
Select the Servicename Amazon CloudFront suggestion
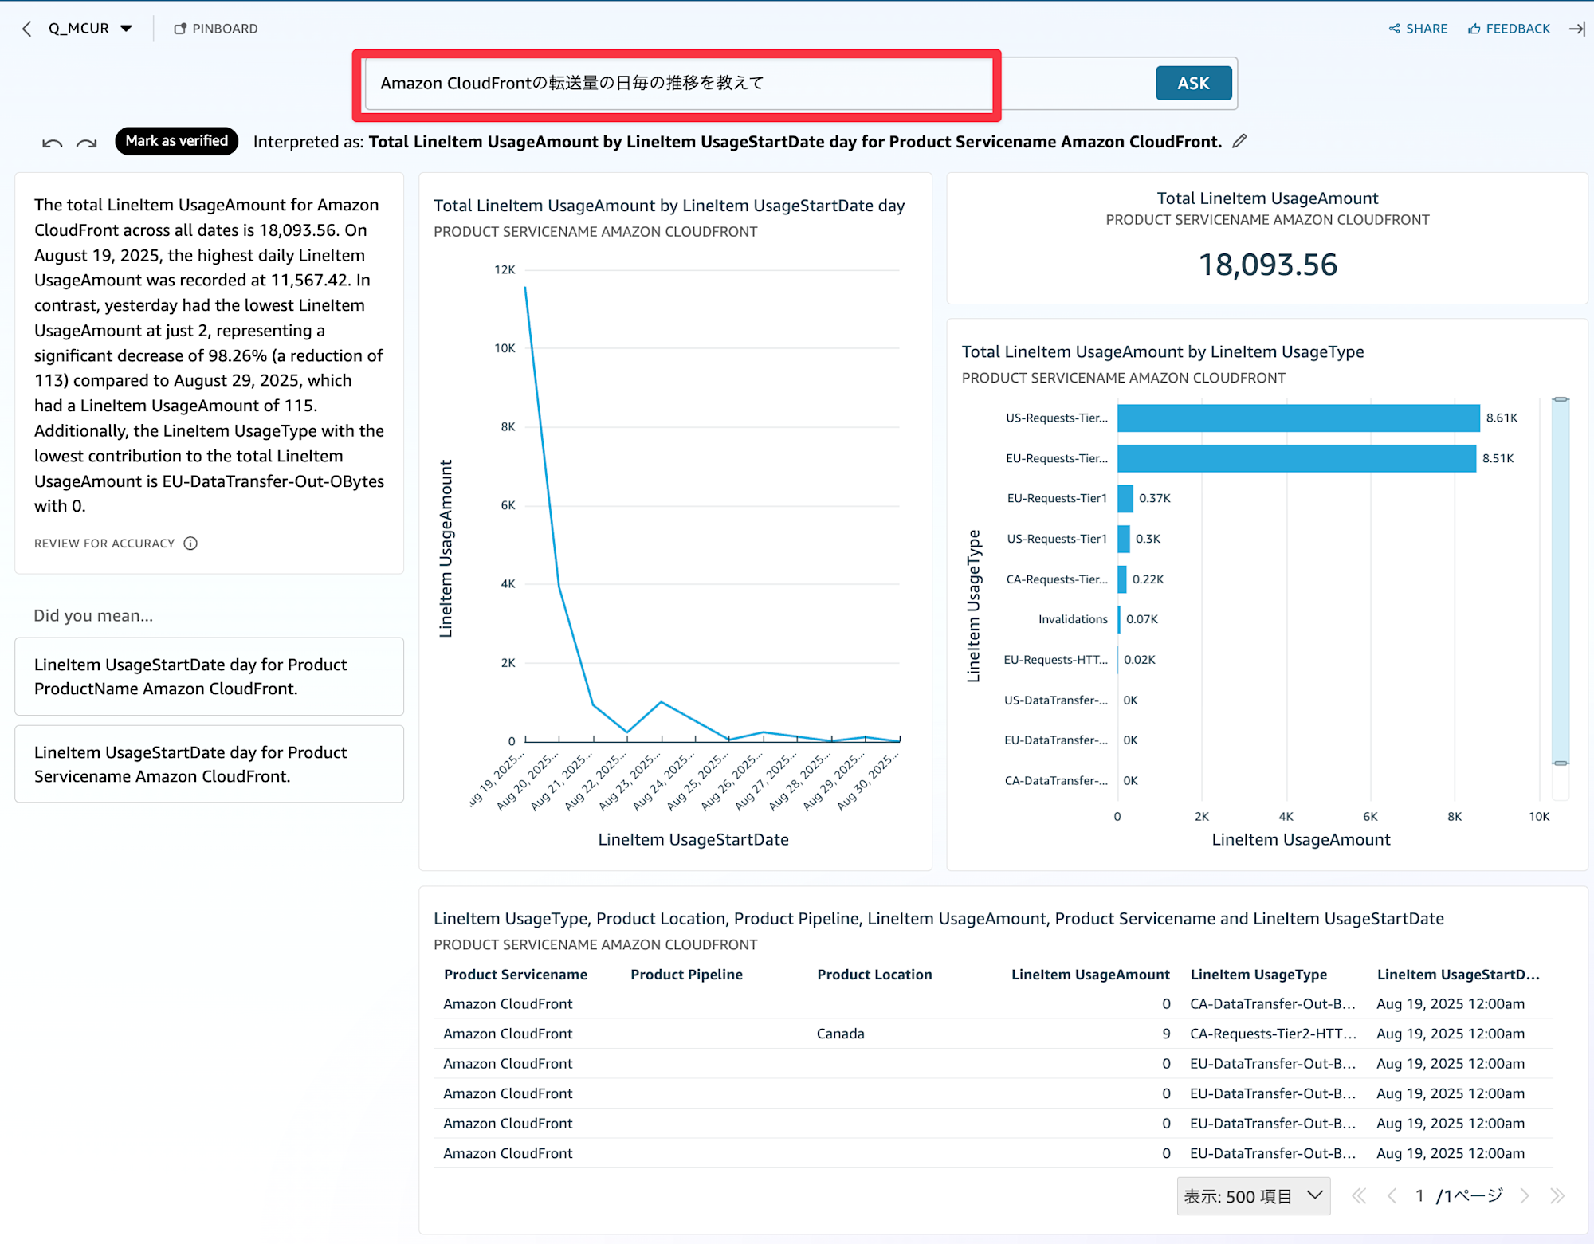209,764
